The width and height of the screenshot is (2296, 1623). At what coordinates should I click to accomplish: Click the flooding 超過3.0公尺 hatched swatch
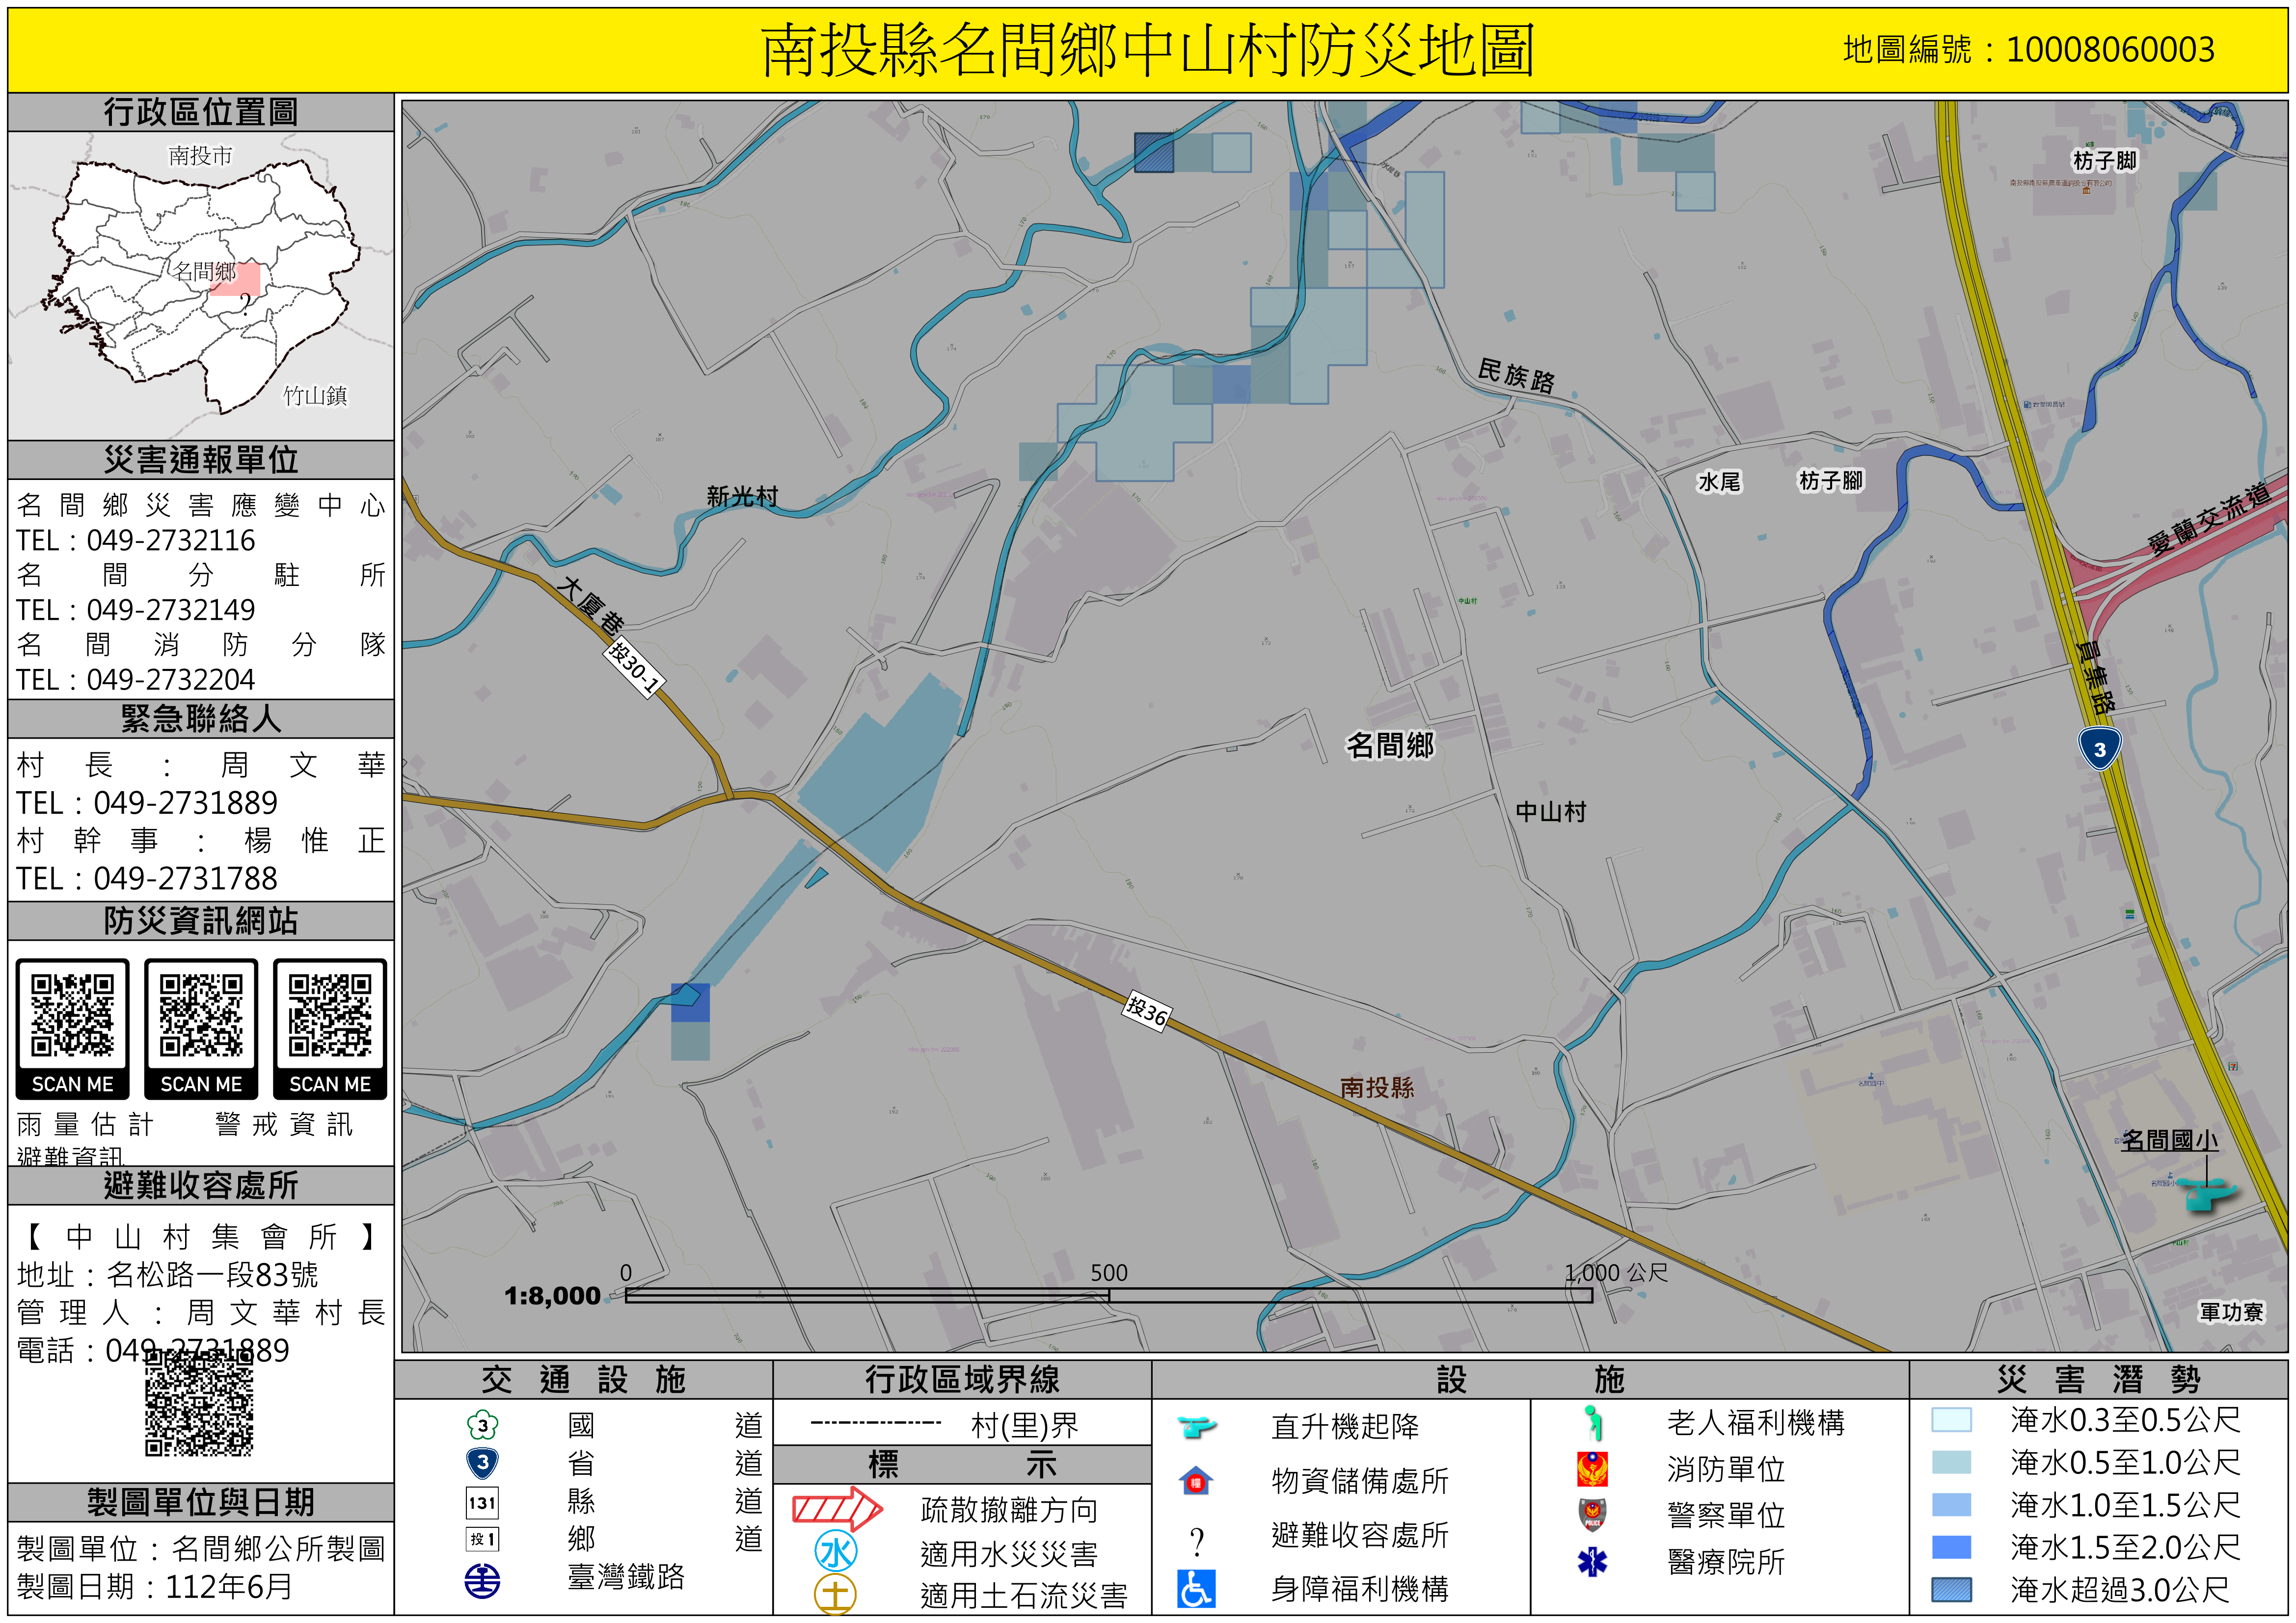1951,1589
